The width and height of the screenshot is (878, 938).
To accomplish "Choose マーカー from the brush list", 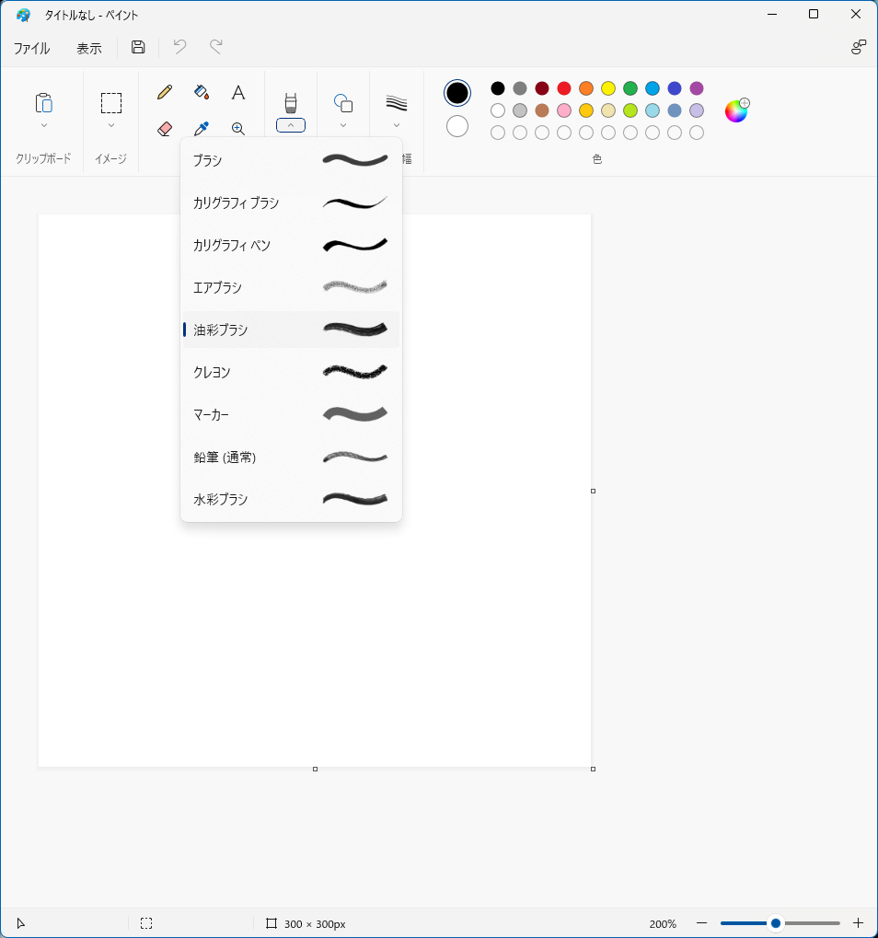I will pyautogui.click(x=291, y=414).
